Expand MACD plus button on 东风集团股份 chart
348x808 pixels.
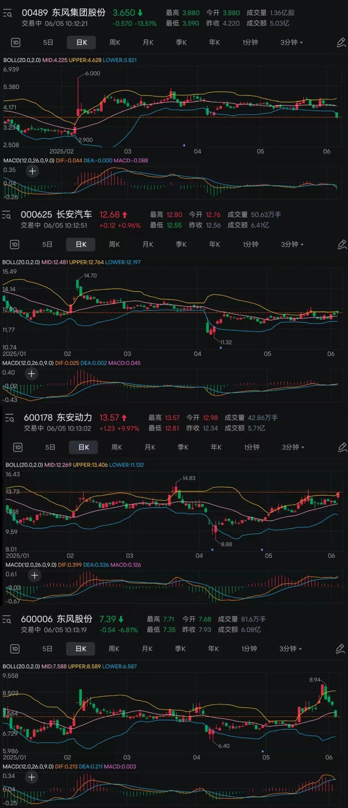(33, 171)
